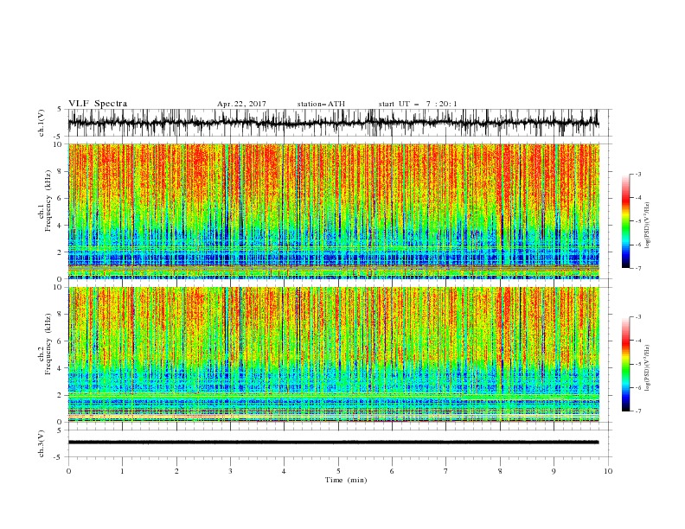Select the date "Apr. 22, 2017"

pyautogui.click(x=241, y=104)
